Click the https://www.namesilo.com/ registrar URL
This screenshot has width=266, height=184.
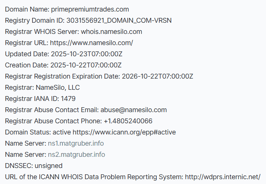pyautogui.click(x=91, y=43)
